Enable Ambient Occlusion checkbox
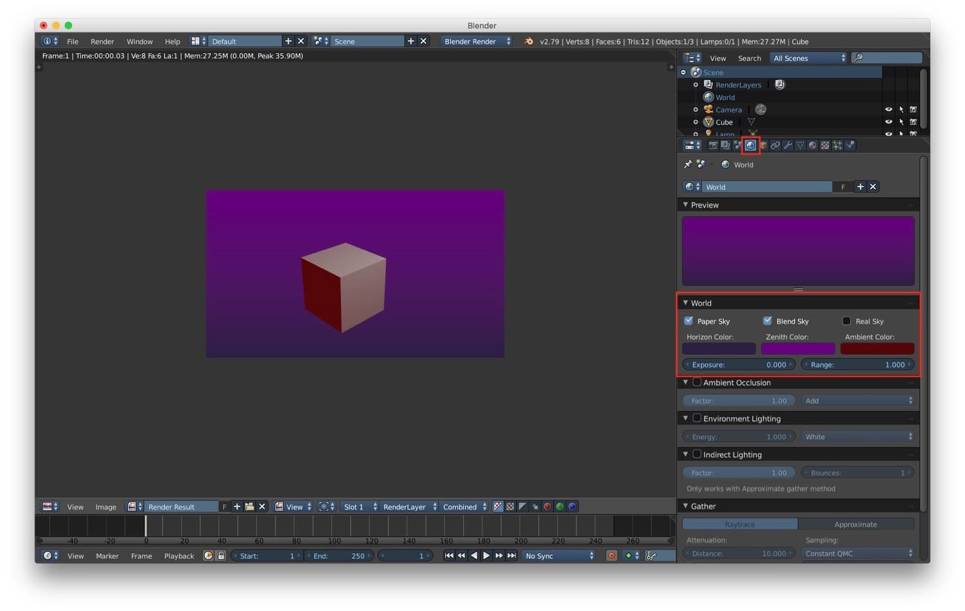Viewport: 965px width, 611px height. point(697,382)
